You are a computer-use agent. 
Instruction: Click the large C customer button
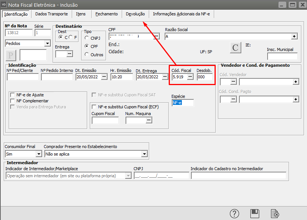(x=236, y=48)
